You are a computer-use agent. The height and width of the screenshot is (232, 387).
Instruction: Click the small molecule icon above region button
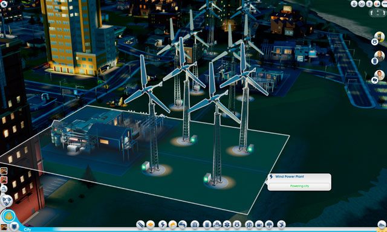[x=4, y=189]
